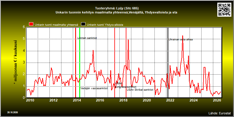
Task: Click the 'Ukrainan sota alkaa' annotation text
Action: tap(180, 39)
